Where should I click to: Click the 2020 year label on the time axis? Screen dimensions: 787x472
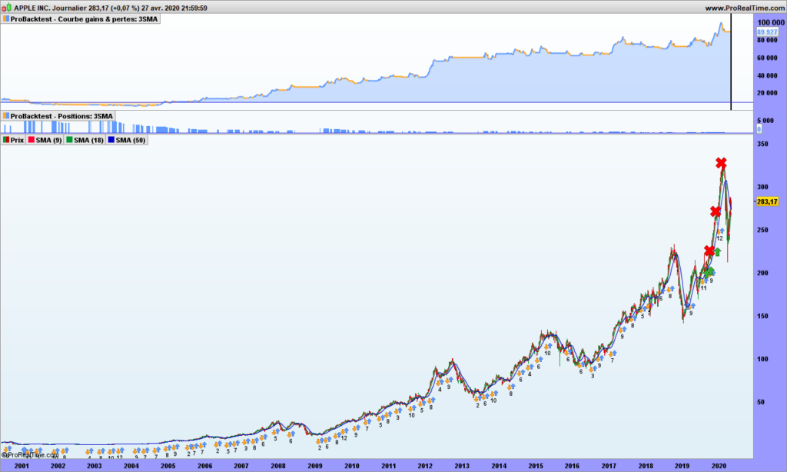coord(719,466)
